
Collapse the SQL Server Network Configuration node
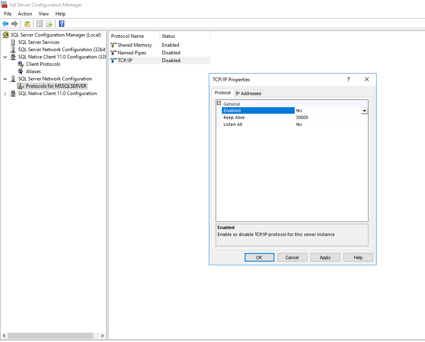tap(5, 79)
